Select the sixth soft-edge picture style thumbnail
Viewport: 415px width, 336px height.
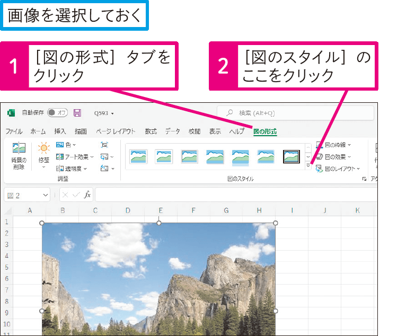(x=266, y=156)
